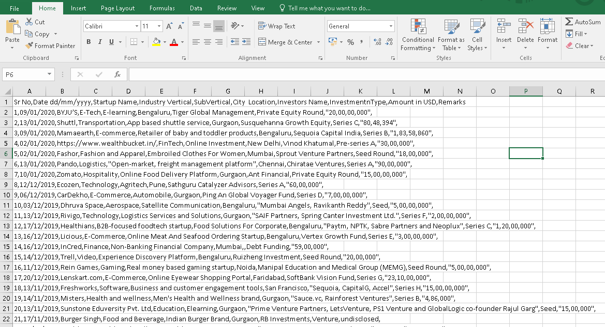Click the Name Box showing P6
Image resolution: width=605 pixels, height=327 pixels.
[24, 74]
